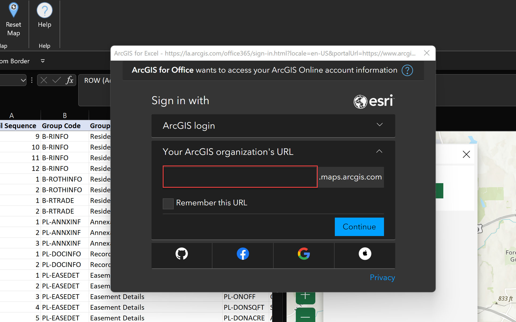
Task: Open the access information help question mark
Action: click(x=407, y=70)
